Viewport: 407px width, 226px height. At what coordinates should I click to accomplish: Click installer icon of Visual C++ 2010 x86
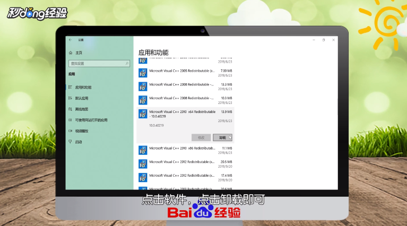(x=143, y=150)
